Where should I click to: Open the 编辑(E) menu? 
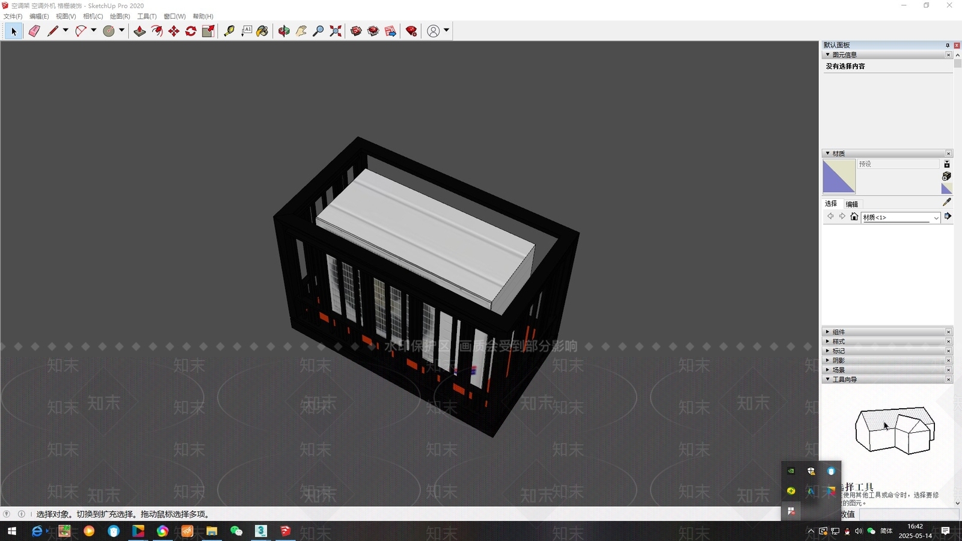coord(39,16)
